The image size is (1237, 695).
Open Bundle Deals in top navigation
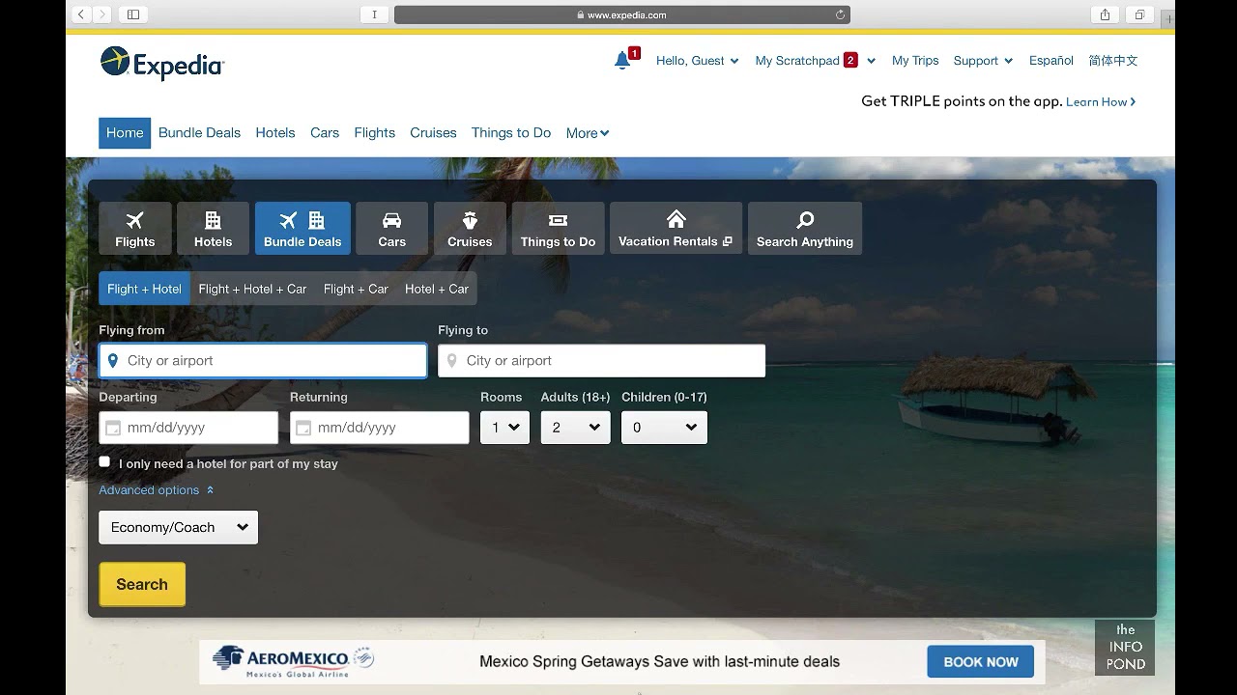click(x=199, y=133)
